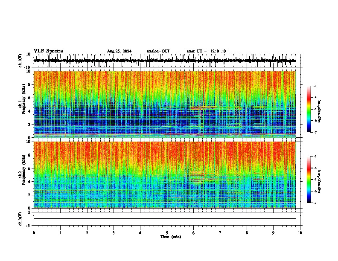Click the ch.3(V) axis label
Viewport: 338px width, 261px height.
pyautogui.click(x=20, y=219)
